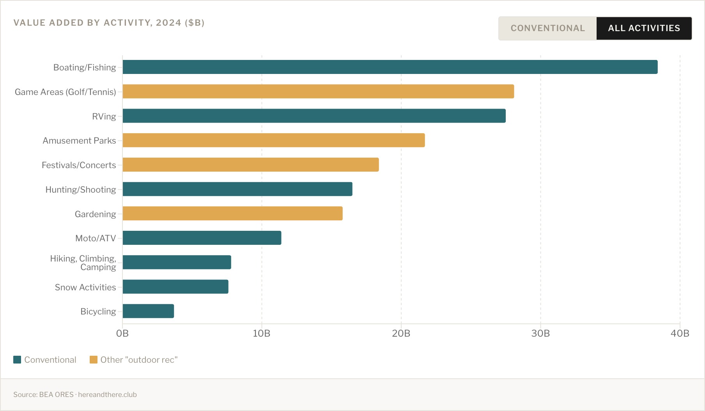Click the Source BEA ORES footer text
705x411 pixels.
(75, 394)
